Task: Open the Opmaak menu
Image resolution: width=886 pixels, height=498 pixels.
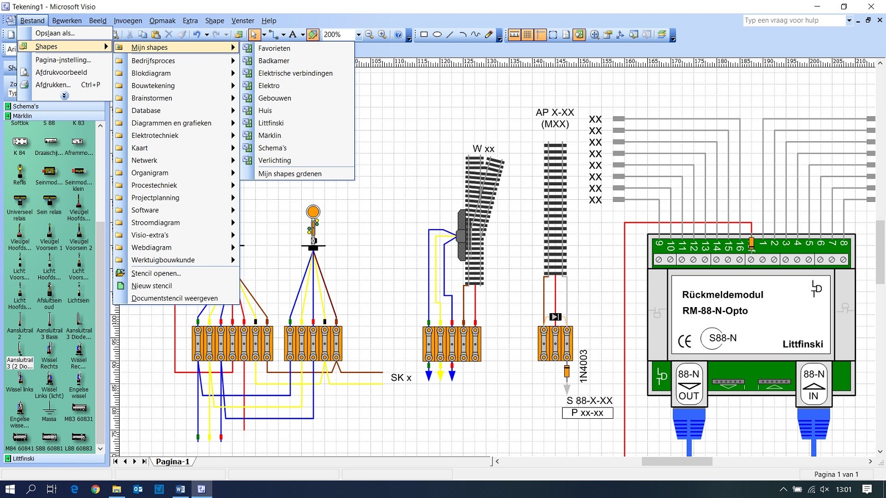Action: (162, 20)
